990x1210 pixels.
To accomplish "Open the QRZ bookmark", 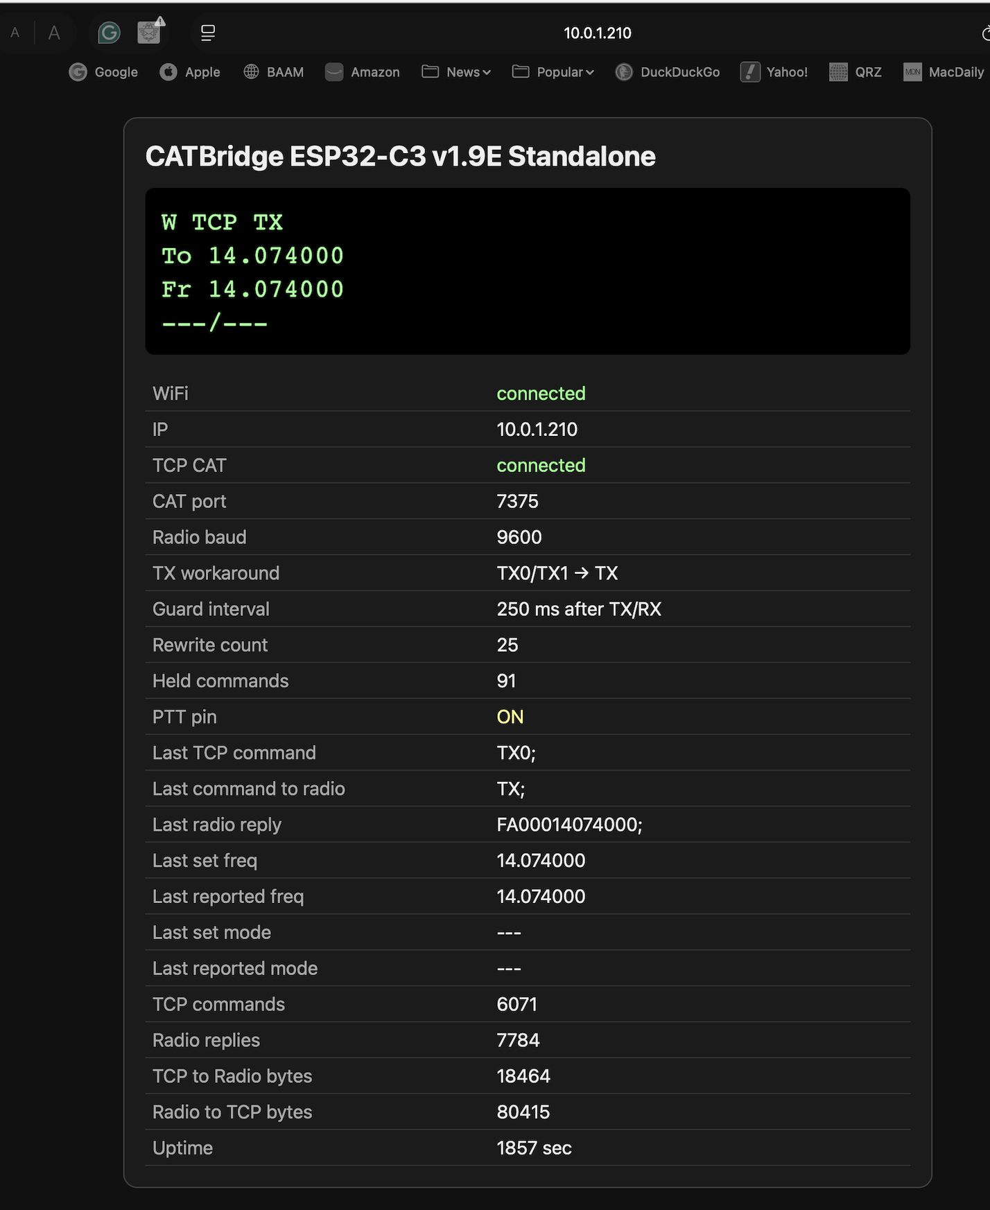I will pyautogui.click(x=856, y=72).
